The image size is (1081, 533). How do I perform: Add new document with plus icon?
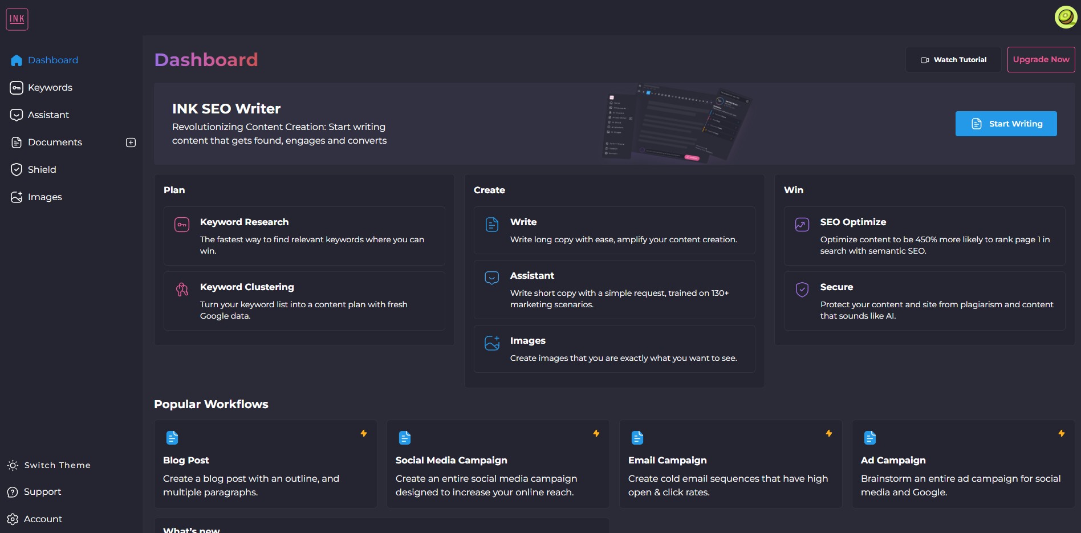131,143
